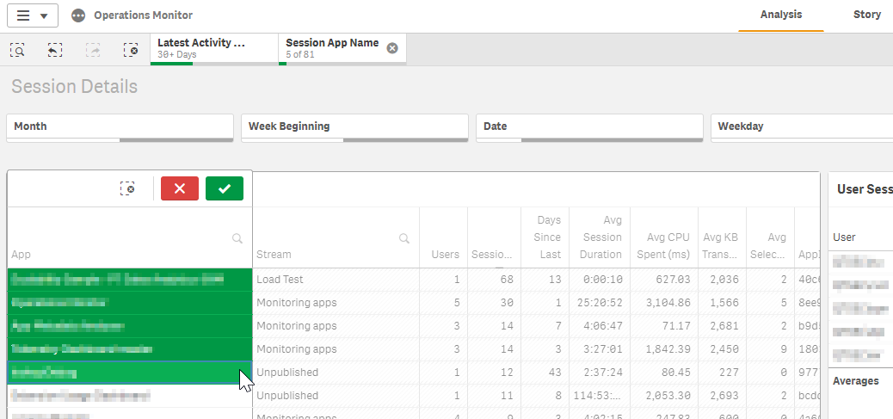The image size is (893, 419).
Task: Click the Session Details sheet title
Action: tap(75, 87)
